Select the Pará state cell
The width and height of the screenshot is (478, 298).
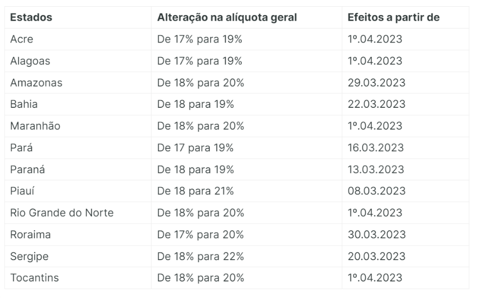coord(20,148)
